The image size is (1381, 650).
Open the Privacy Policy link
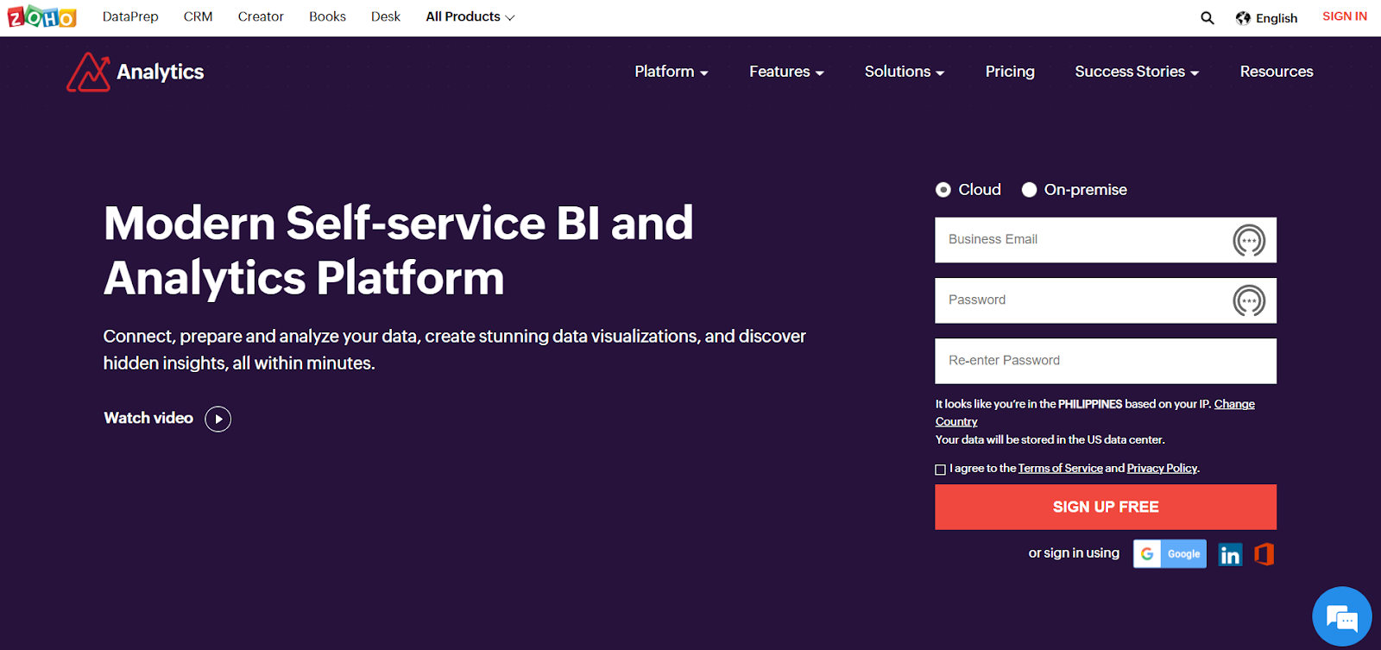click(1162, 468)
